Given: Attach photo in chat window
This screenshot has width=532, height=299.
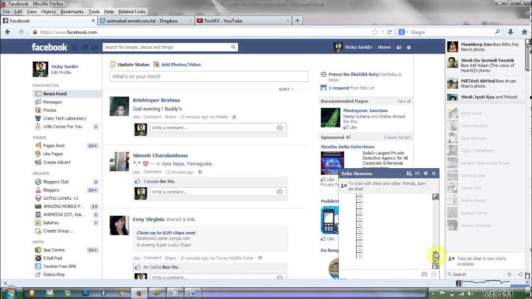Looking at the screenshot, I should pos(424,274).
